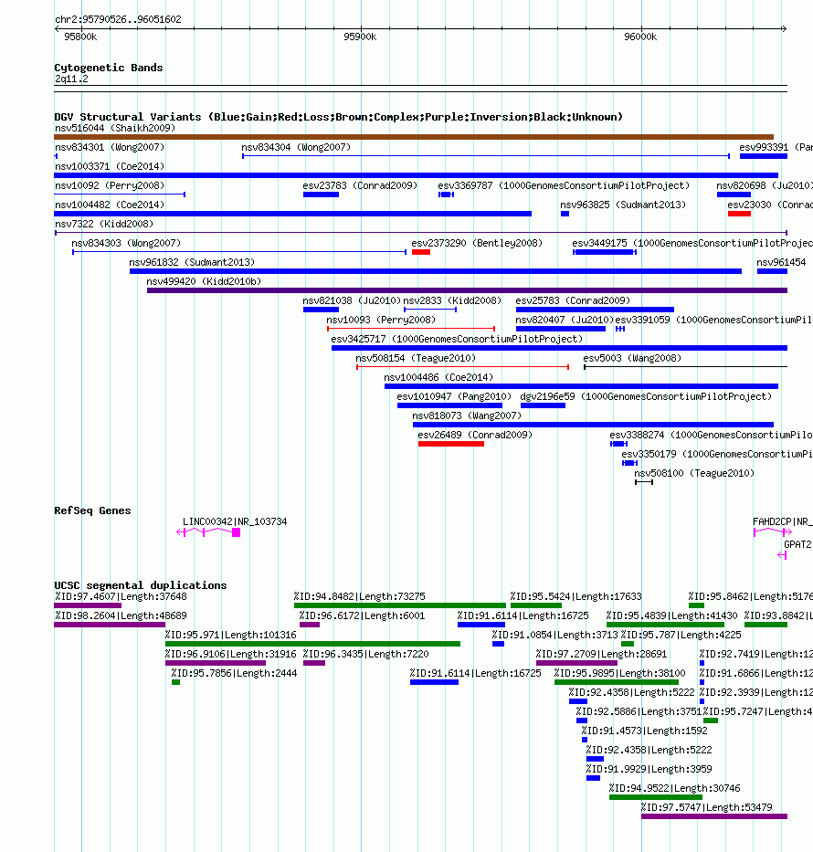Viewport: 813px width, 852px height.
Task: Select the esv993391 blue bar
Action: click(764, 156)
